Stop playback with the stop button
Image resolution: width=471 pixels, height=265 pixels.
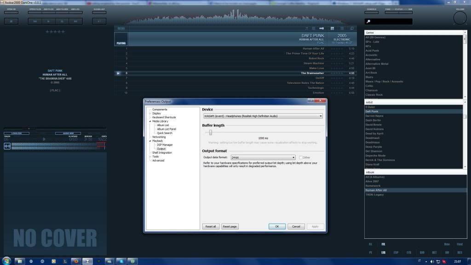(11, 21)
